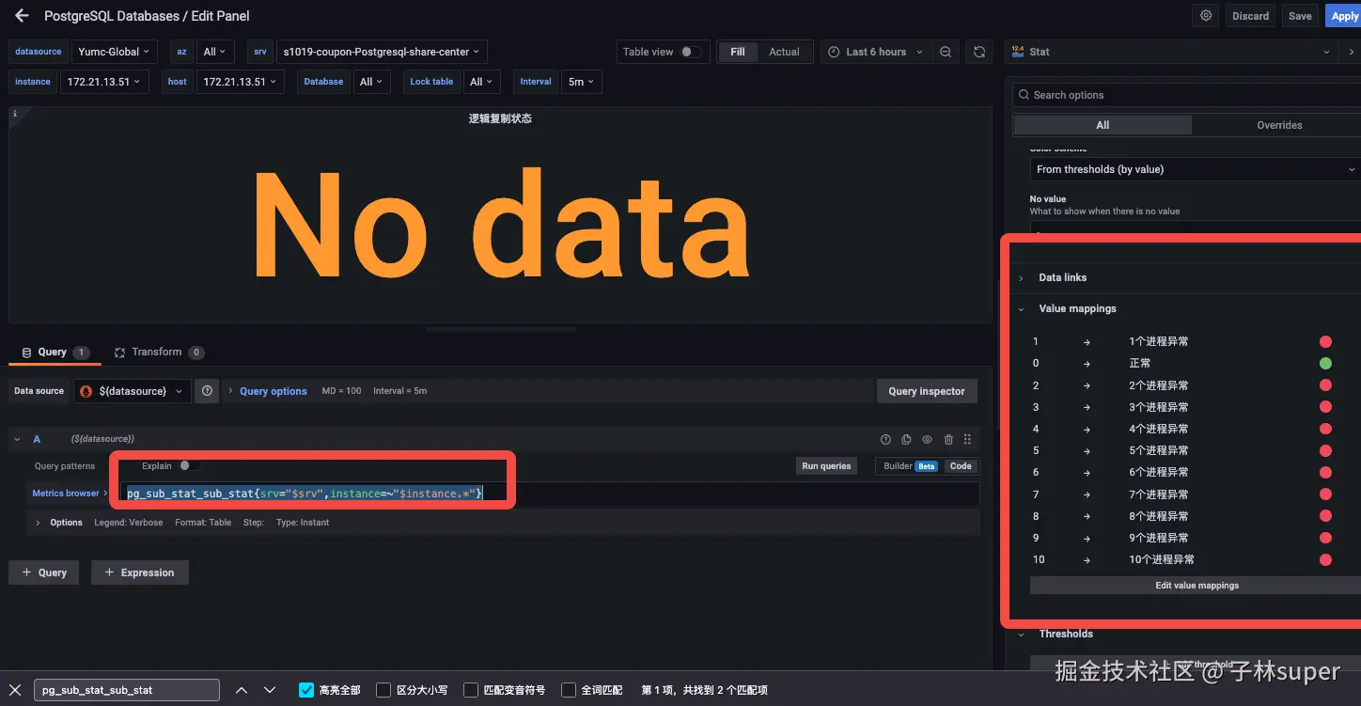Add a new Expression

140,573
